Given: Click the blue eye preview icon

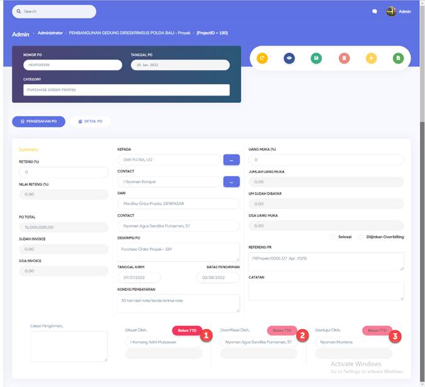Looking at the screenshot, I should point(289,58).
